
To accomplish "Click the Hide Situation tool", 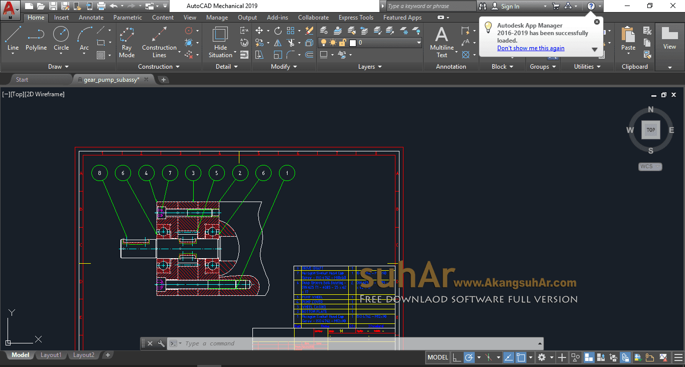I will [221, 42].
